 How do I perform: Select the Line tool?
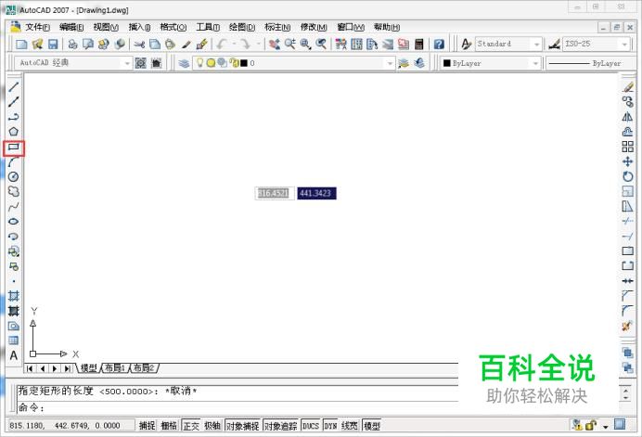14,87
